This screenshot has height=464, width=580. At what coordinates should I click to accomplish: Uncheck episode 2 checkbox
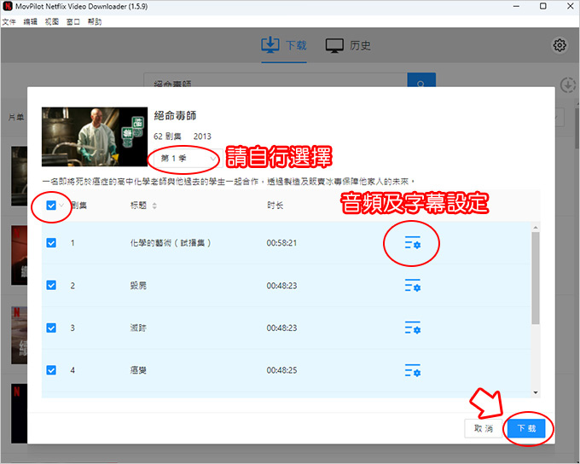pos(51,285)
